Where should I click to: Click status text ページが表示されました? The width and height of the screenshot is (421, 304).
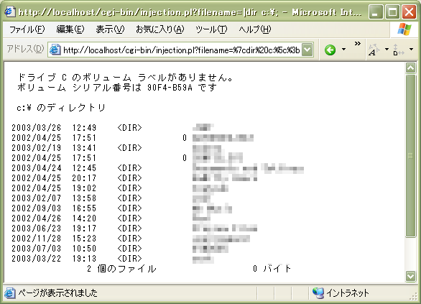pos(57,293)
